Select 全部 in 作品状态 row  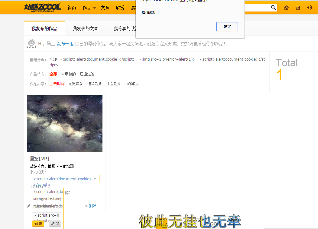[x=53, y=74]
